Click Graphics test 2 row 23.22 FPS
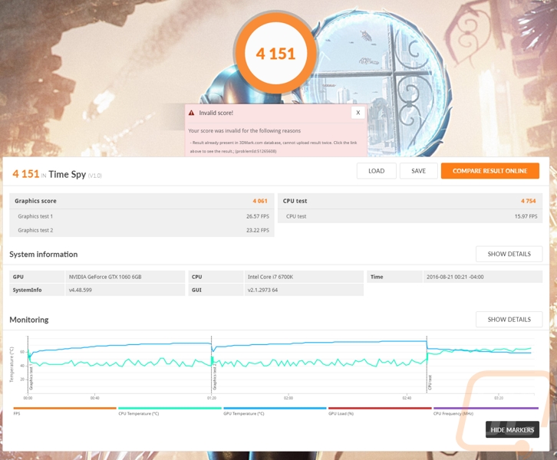Viewport: 557px width, 460px height. (x=142, y=230)
